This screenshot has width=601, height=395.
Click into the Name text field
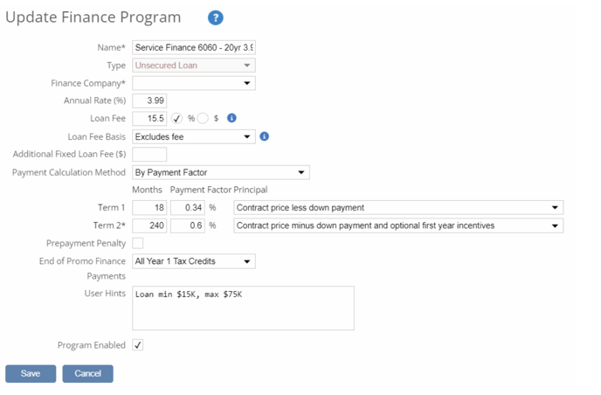point(193,47)
